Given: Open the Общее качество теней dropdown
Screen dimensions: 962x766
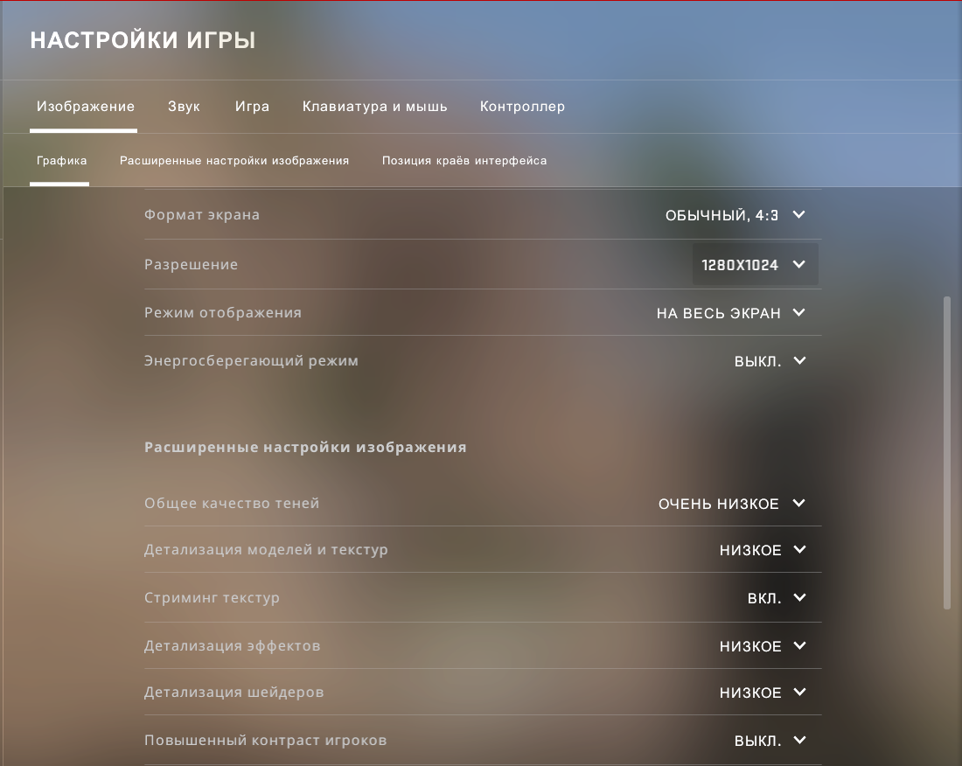Looking at the screenshot, I should 731,504.
